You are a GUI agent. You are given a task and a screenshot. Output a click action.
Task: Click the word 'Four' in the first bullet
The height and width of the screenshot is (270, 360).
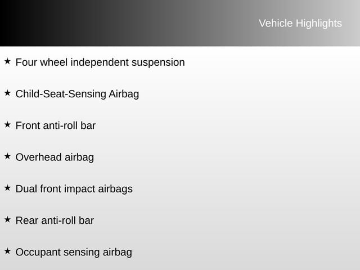[x=26, y=62]
